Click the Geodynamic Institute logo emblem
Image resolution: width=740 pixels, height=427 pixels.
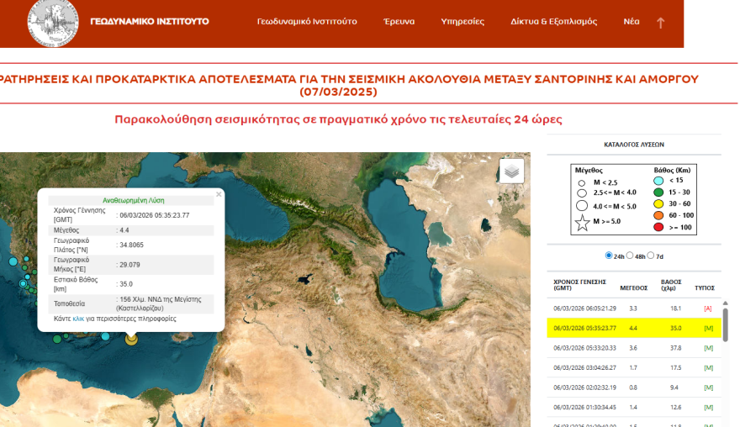pos(53,23)
